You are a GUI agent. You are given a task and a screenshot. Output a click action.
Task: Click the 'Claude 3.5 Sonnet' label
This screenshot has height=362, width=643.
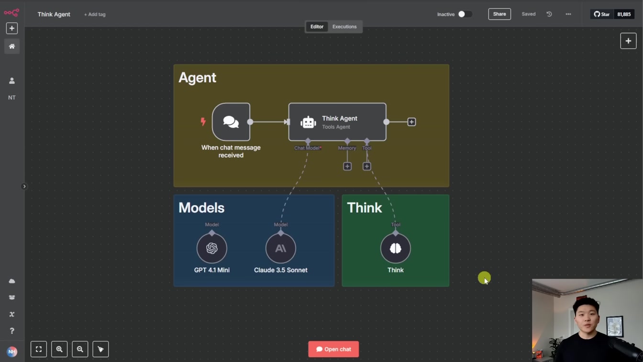281,270
